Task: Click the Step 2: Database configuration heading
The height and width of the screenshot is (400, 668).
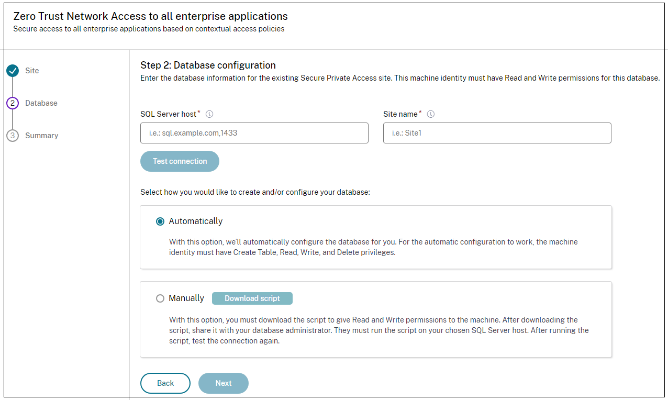Action: point(208,65)
